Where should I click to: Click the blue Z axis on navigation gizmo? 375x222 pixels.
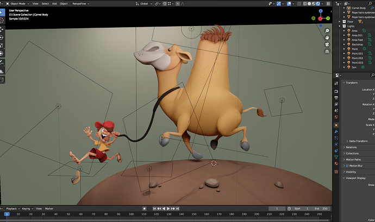[321, 11]
